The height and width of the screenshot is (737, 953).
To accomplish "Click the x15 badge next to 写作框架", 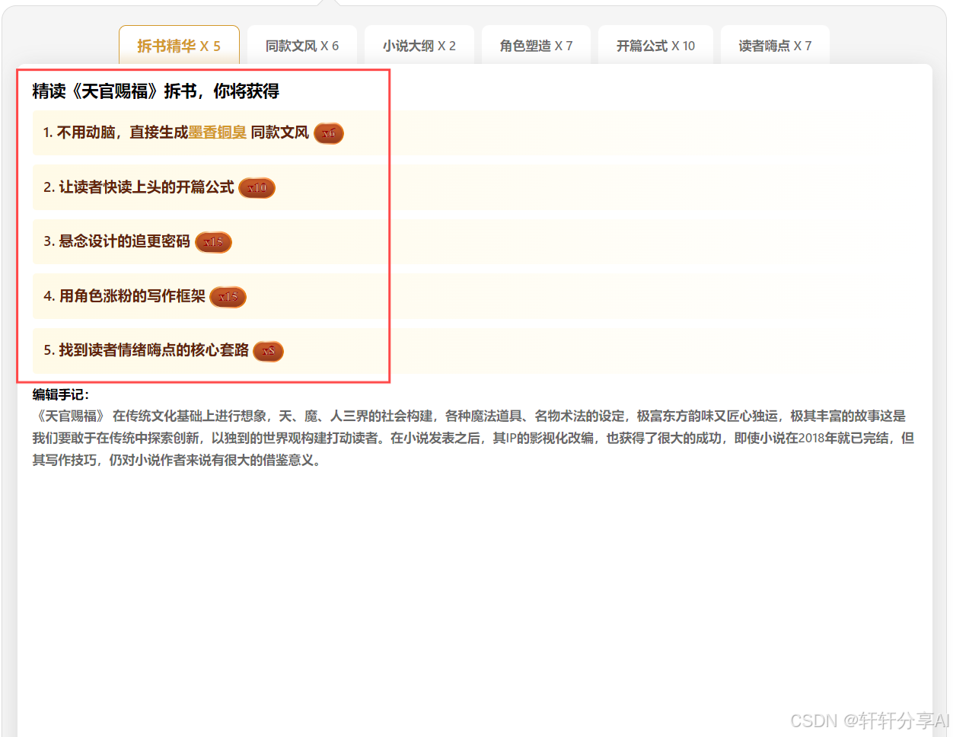I will point(228,297).
